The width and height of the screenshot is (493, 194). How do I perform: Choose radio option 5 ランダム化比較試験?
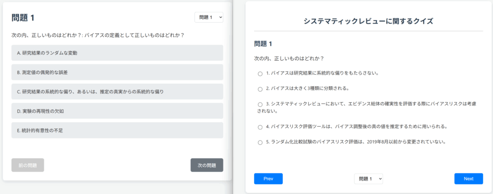260,142
